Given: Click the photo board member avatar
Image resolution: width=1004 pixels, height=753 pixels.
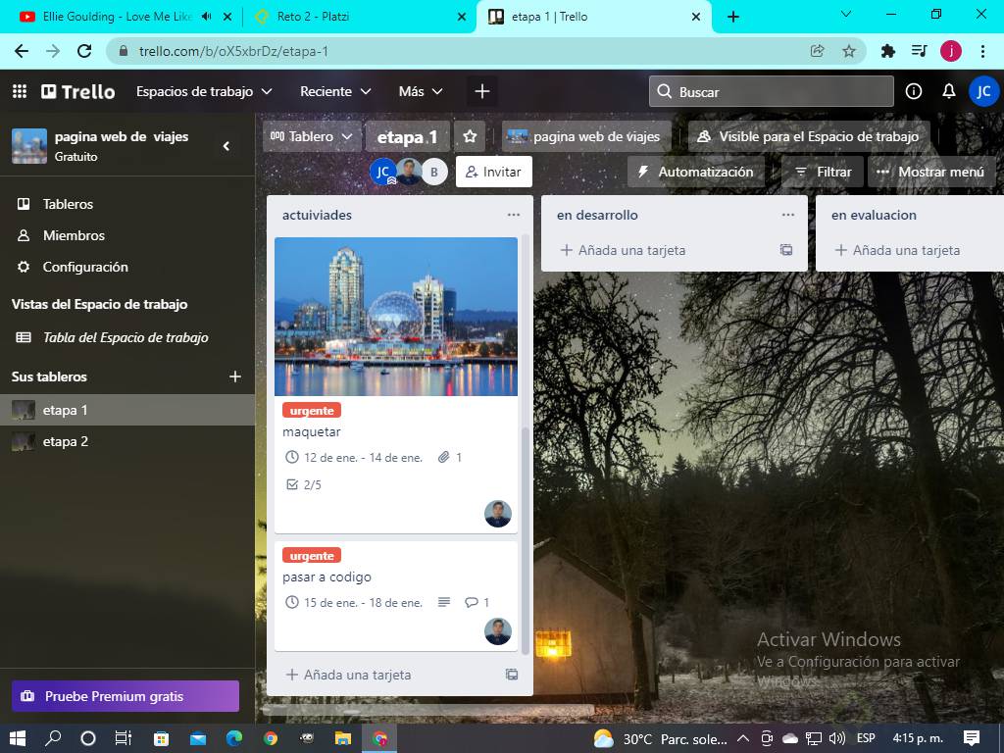Looking at the screenshot, I should tap(409, 172).
